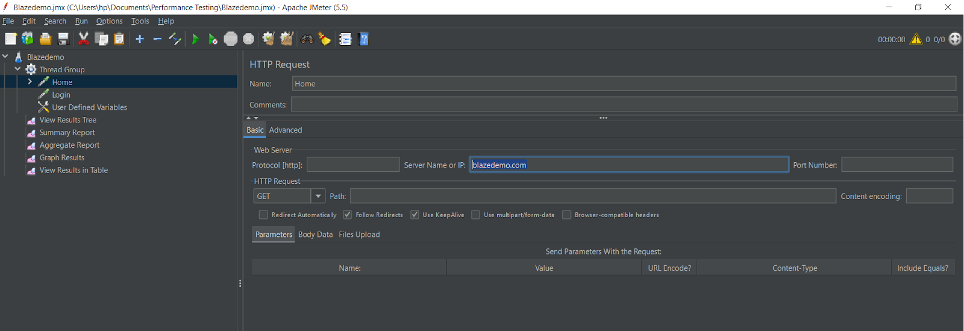Click the Reset Search broom icon
The image size is (964, 331).
click(325, 39)
